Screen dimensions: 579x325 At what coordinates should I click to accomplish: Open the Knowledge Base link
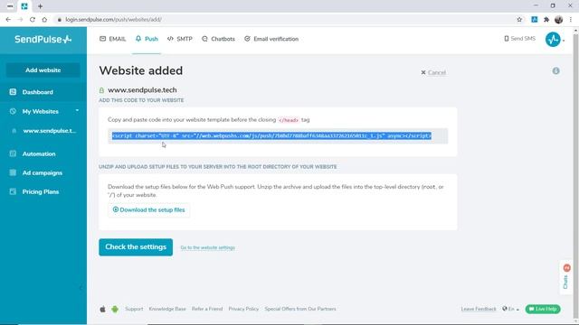coord(167,309)
